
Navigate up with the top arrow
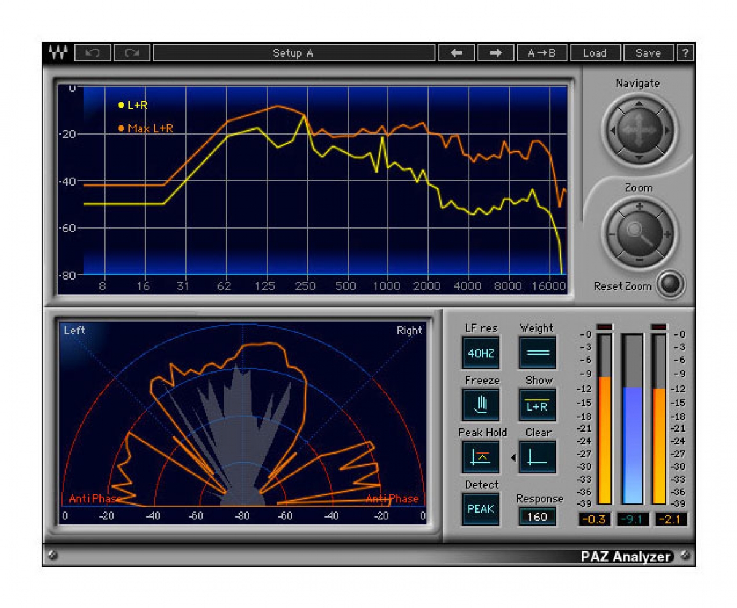[x=639, y=104]
